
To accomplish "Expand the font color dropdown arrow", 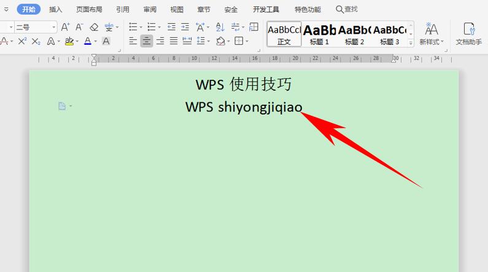I will 95,41.
